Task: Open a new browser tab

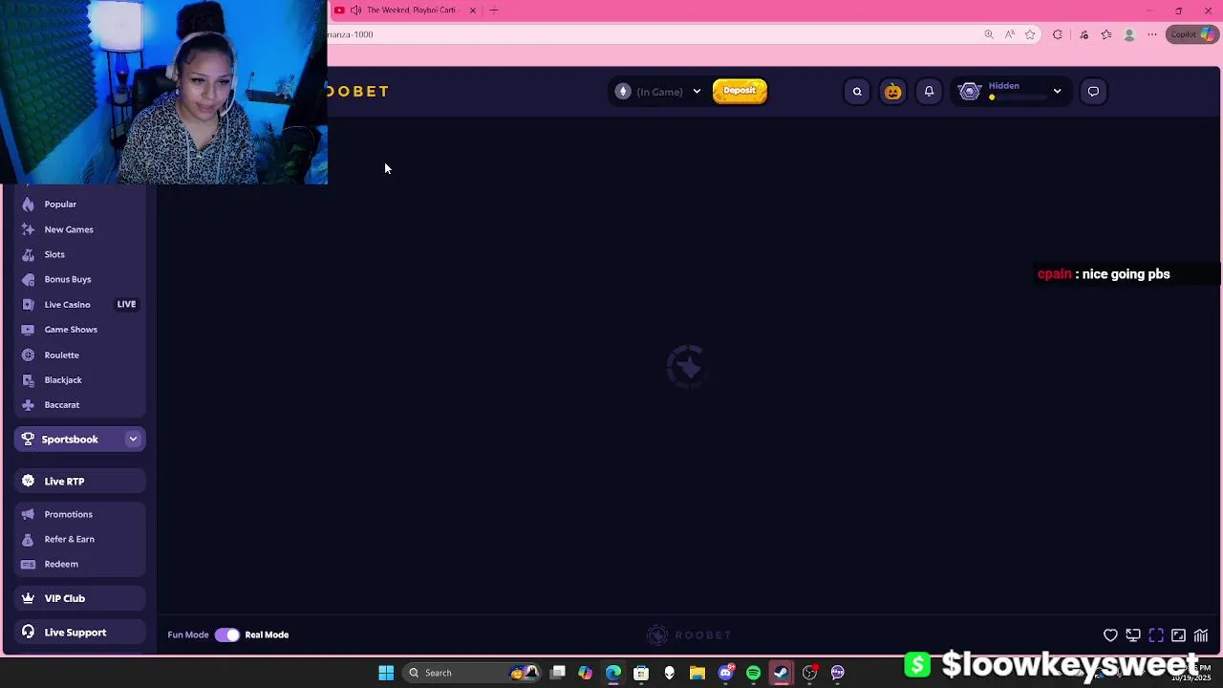Action: coord(494,10)
